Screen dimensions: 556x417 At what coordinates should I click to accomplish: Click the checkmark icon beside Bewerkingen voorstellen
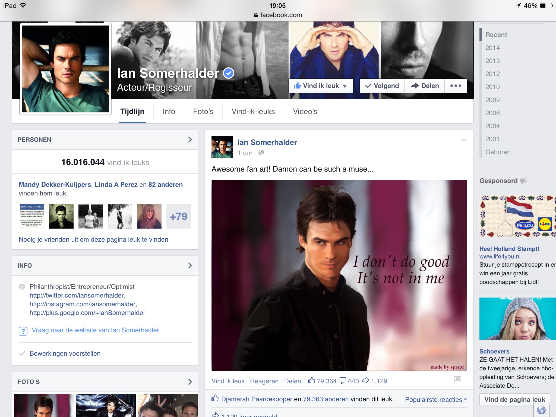(x=22, y=353)
